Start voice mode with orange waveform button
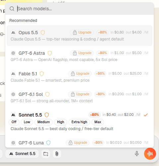This screenshot has width=159, height=166. click(150, 154)
